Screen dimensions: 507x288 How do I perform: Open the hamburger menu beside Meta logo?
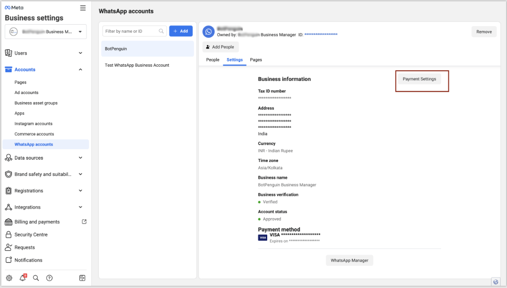83,8
